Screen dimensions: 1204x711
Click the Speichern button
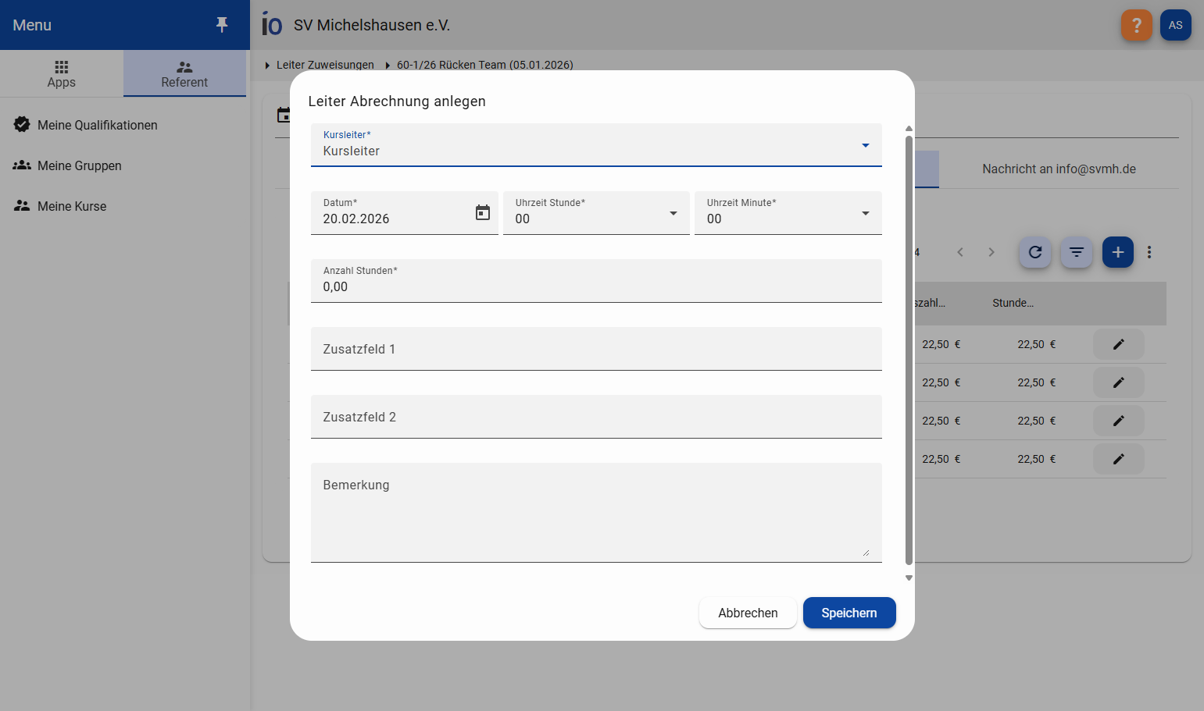point(849,613)
